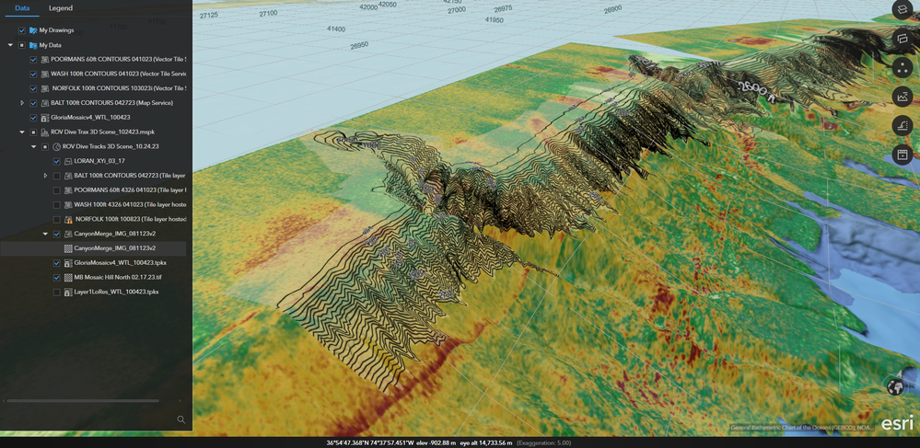Click raster icon of CanyonMerge child sublayer
920x448 pixels.
(68, 248)
